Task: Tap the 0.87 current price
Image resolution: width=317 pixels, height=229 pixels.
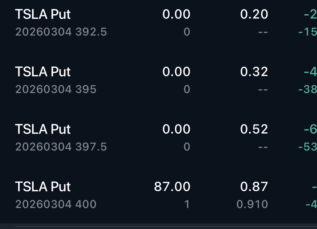Action: [x=254, y=186]
